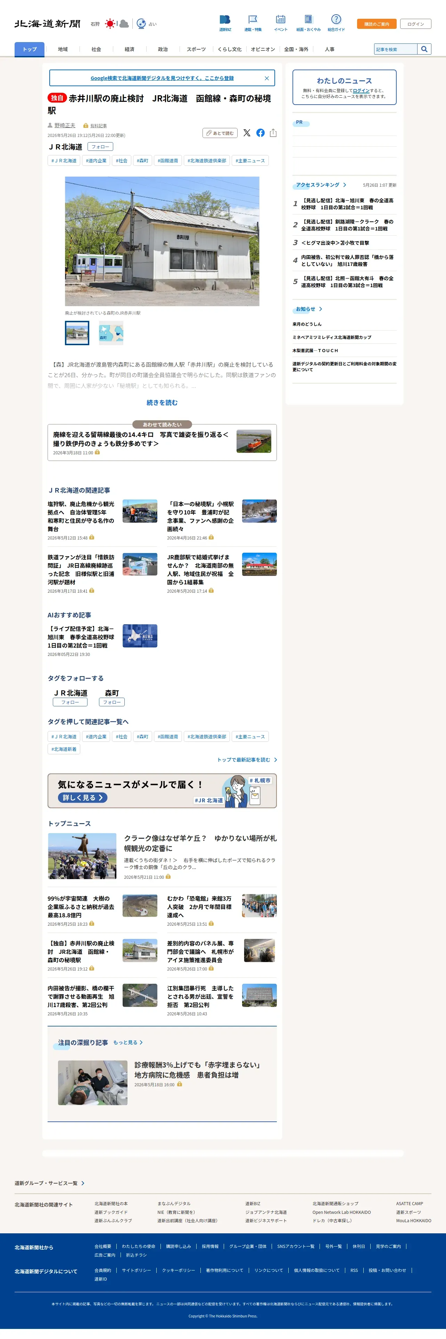Click the 購読のご案内 orange button
Screen dimensions: 446x1339
click(377, 24)
